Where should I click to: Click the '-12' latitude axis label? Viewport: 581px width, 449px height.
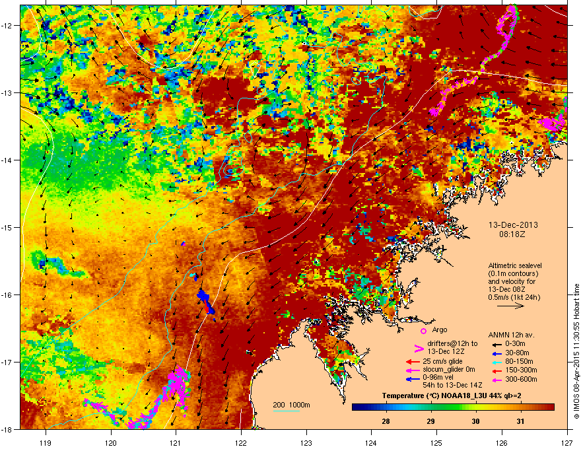7,26
